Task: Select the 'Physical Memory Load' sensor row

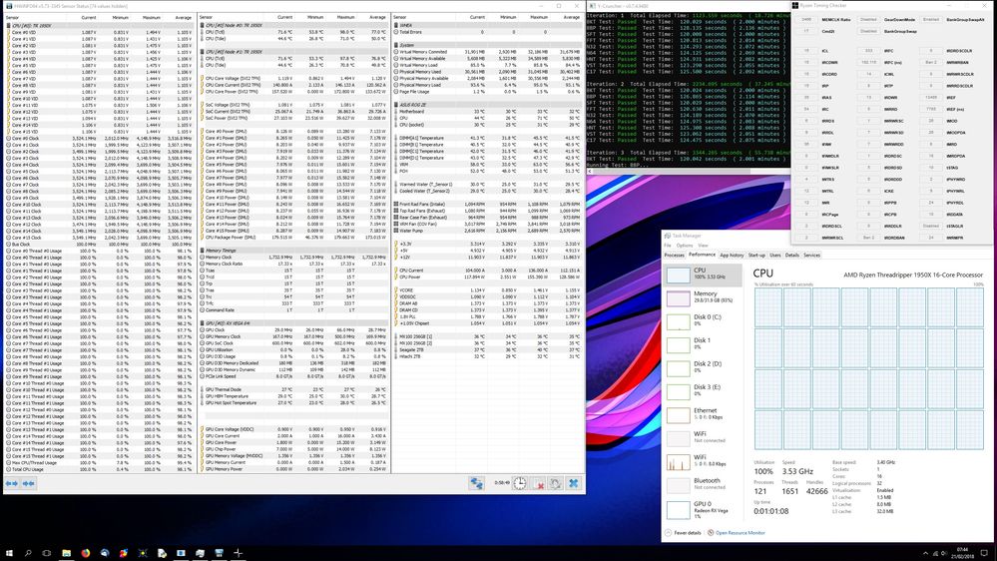Action: (488, 85)
